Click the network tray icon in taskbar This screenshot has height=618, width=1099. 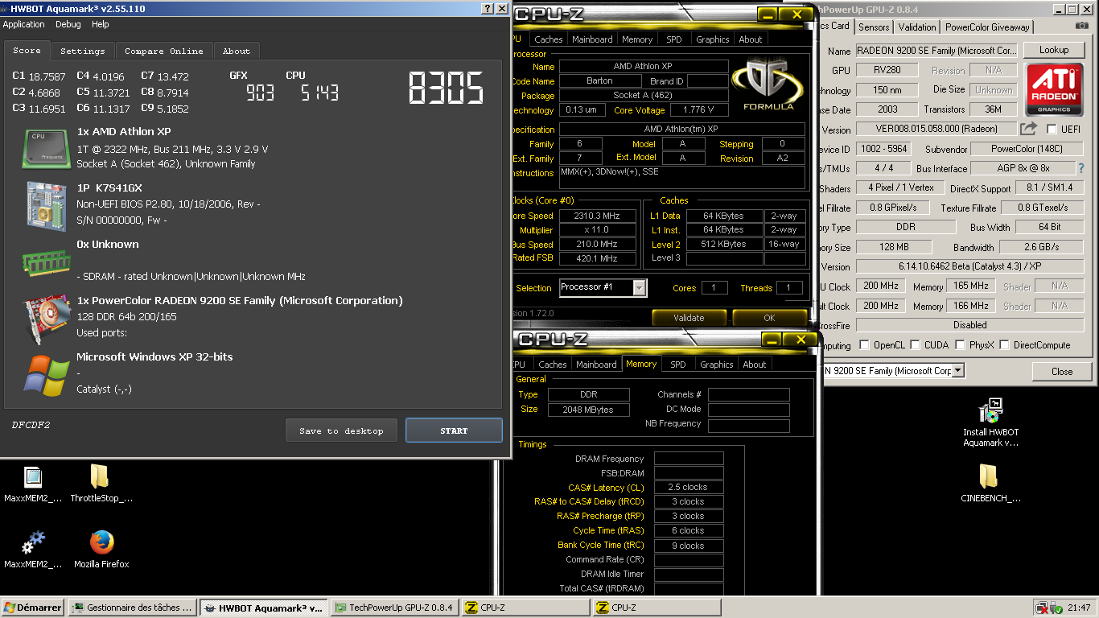point(1042,608)
